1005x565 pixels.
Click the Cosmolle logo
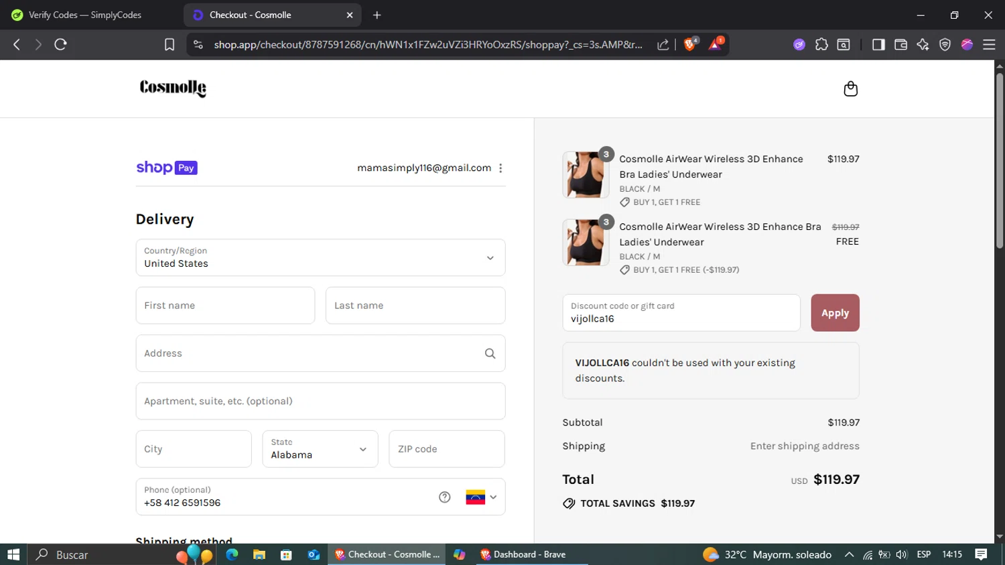(173, 88)
